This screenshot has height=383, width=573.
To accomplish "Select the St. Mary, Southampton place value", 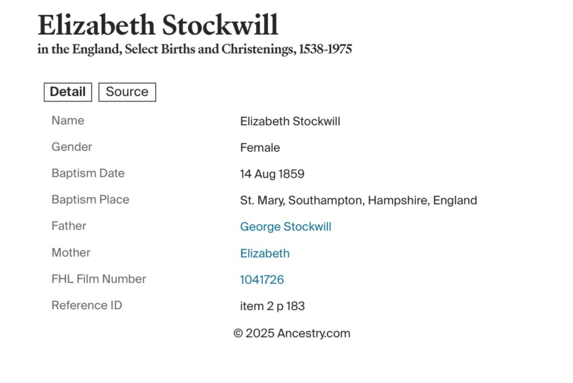I will [x=358, y=200].
